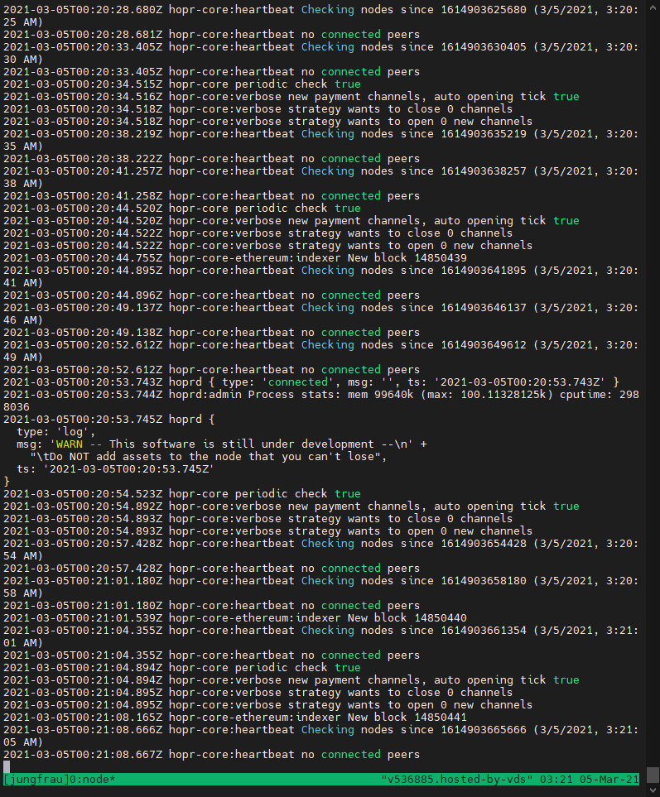Click the closing brace of the hoprd log

pyautogui.click(x=7, y=481)
